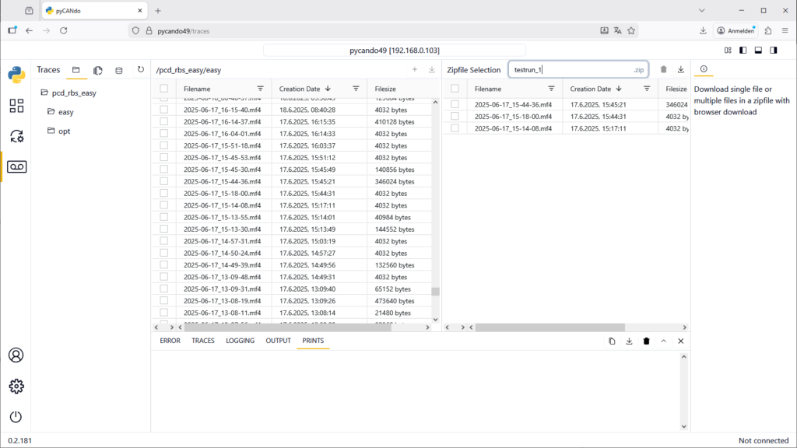
Task: Switch to the LOGGING tab
Action: point(240,341)
